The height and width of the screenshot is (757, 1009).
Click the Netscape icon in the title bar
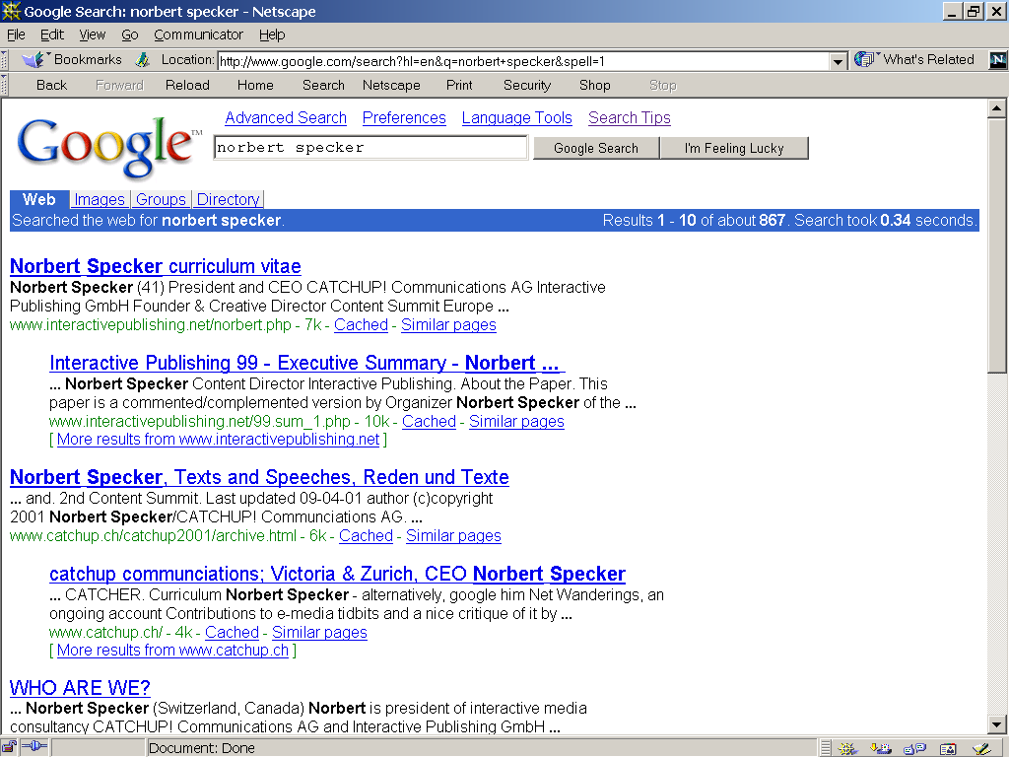11,11
